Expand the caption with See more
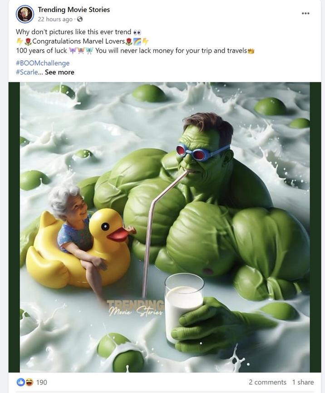325x393 pixels. 59,72
